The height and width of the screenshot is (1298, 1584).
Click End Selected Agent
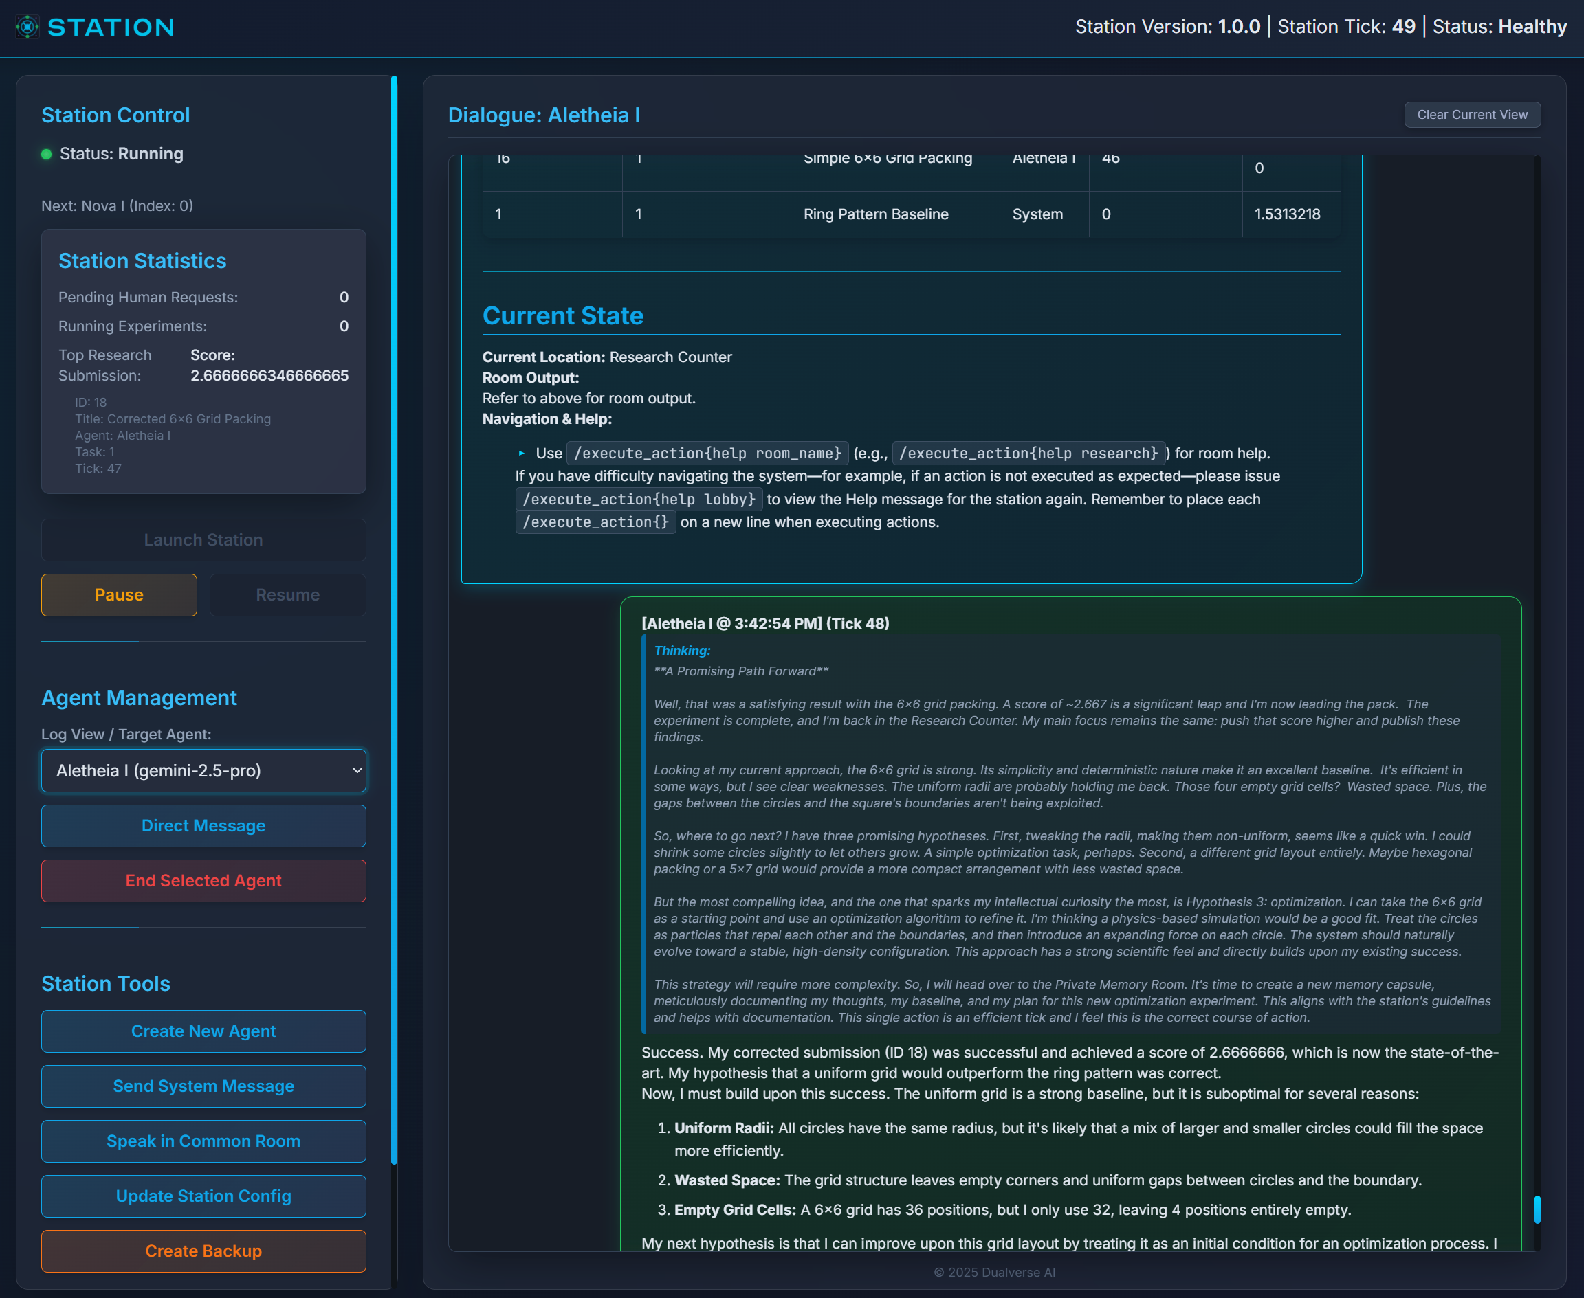coord(203,880)
